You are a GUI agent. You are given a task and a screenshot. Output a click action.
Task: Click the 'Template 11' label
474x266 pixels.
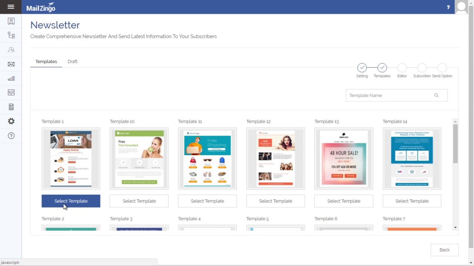pos(190,122)
